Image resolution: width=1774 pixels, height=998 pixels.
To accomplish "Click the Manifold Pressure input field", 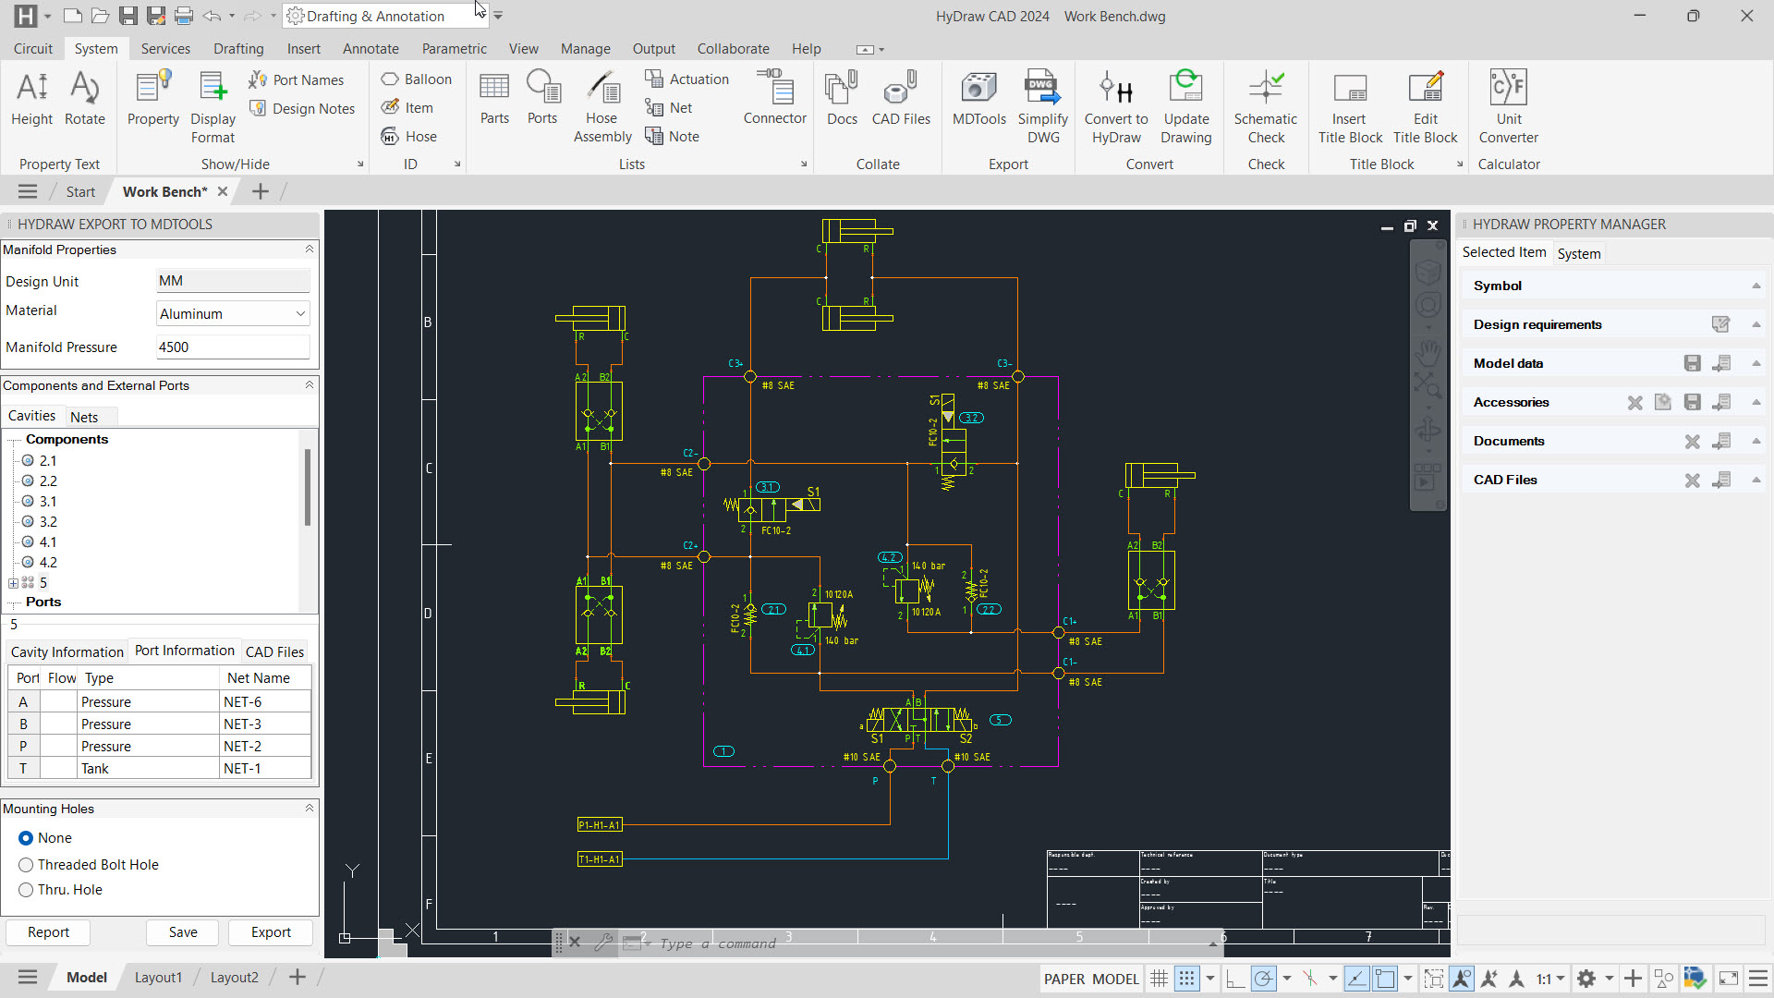I will pos(233,347).
